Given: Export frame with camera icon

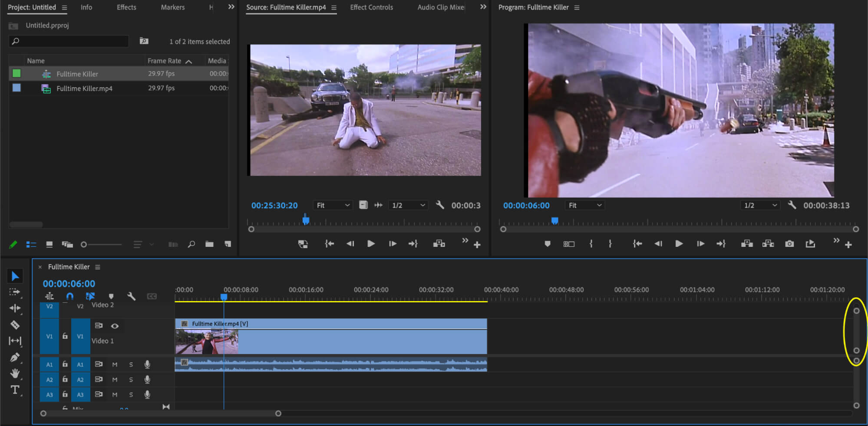Looking at the screenshot, I should coord(789,244).
